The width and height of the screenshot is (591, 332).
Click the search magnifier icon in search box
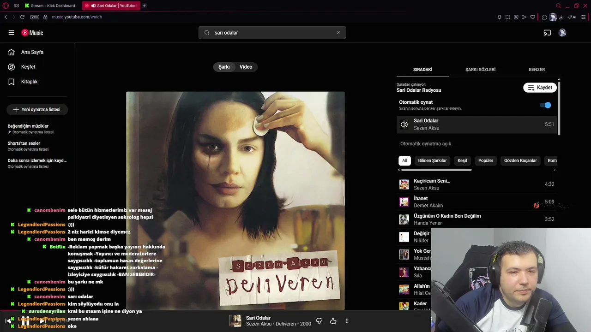pyautogui.click(x=207, y=33)
